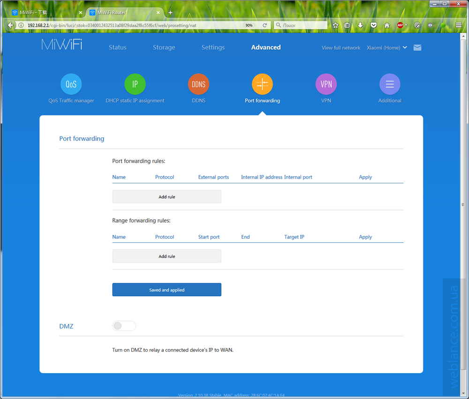This screenshot has width=469, height=399.
Task: Close the MiWiFi Router browser tab
Action: coord(158,13)
